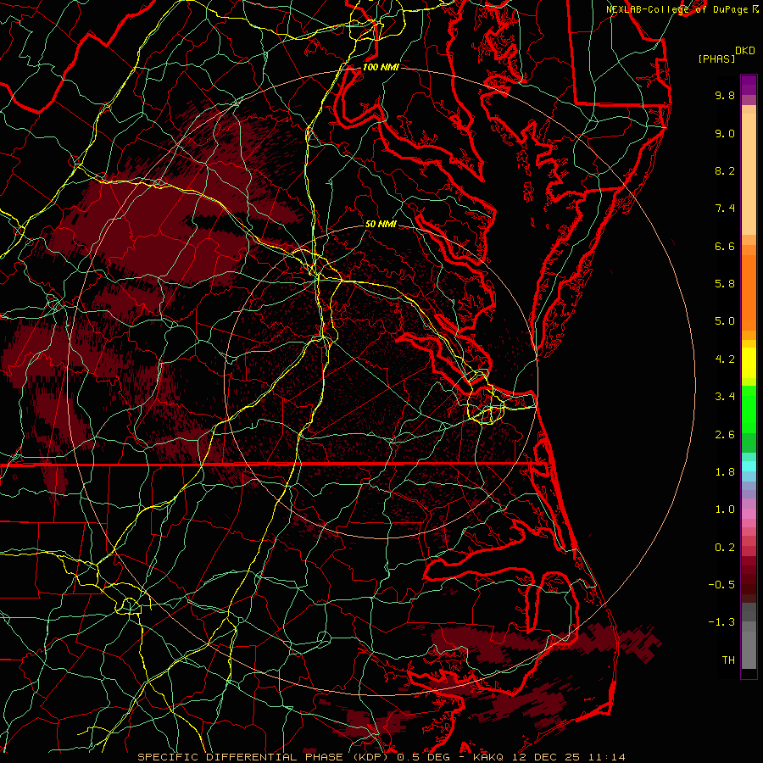The width and height of the screenshot is (763, 763).
Task: Click the 9.8 scale value
Action: [725, 95]
